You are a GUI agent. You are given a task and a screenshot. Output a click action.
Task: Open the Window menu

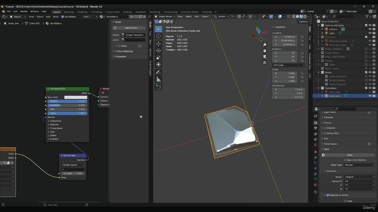34,11
